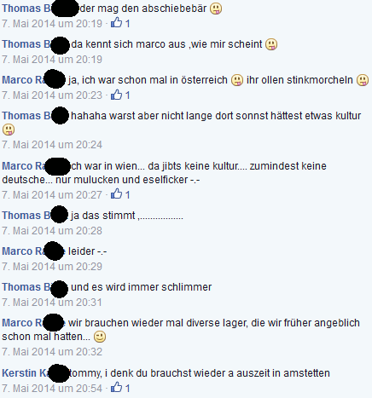
Task: Open Thomas profile link on 'ja das stimmt'
Action: 35,216
